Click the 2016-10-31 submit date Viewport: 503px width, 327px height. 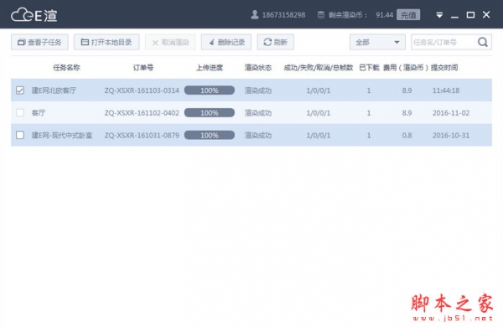click(451, 136)
